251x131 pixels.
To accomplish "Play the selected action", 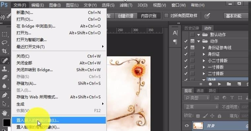I will (x=219, y=84).
